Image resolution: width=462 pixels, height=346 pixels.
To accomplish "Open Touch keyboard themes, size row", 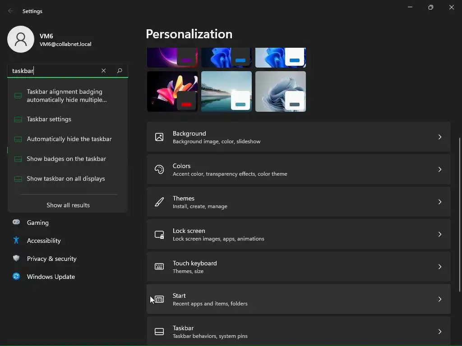I will (x=299, y=267).
